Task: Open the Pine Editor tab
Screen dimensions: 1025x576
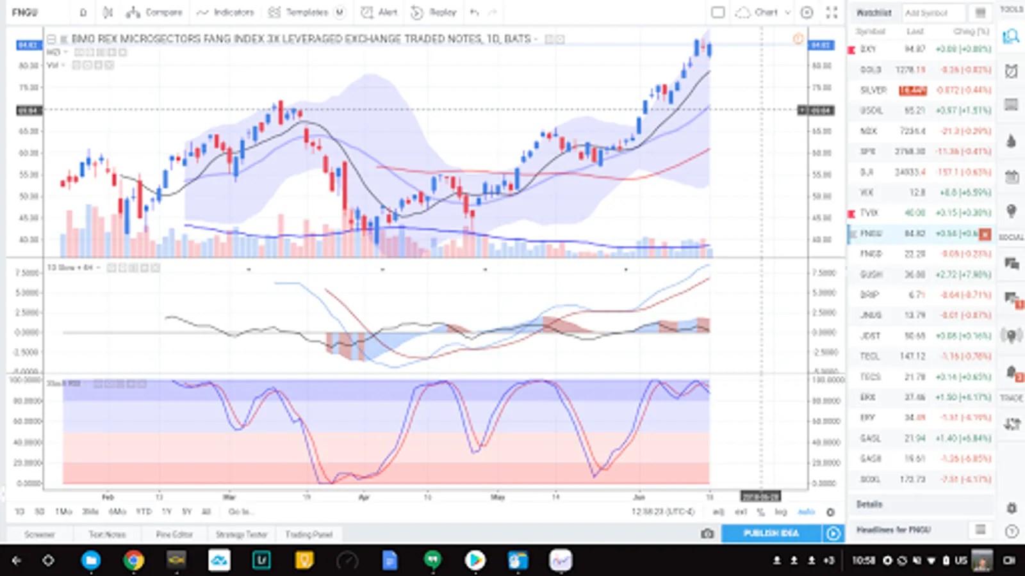Action: point(174,534)
